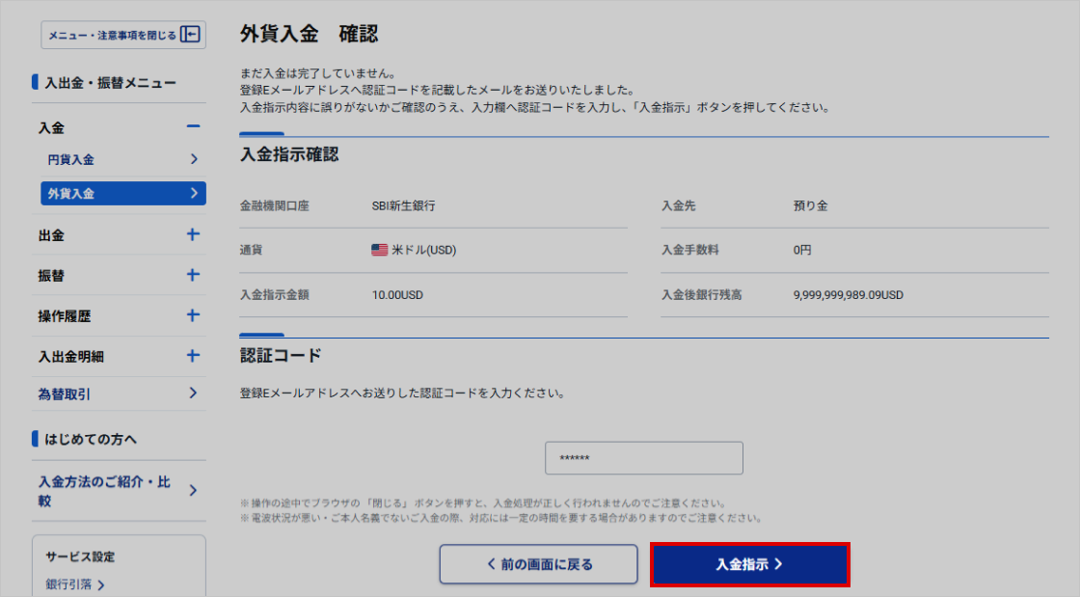
Task: Expand the 振替 section plus icon
Action: (x=193, y=275)
